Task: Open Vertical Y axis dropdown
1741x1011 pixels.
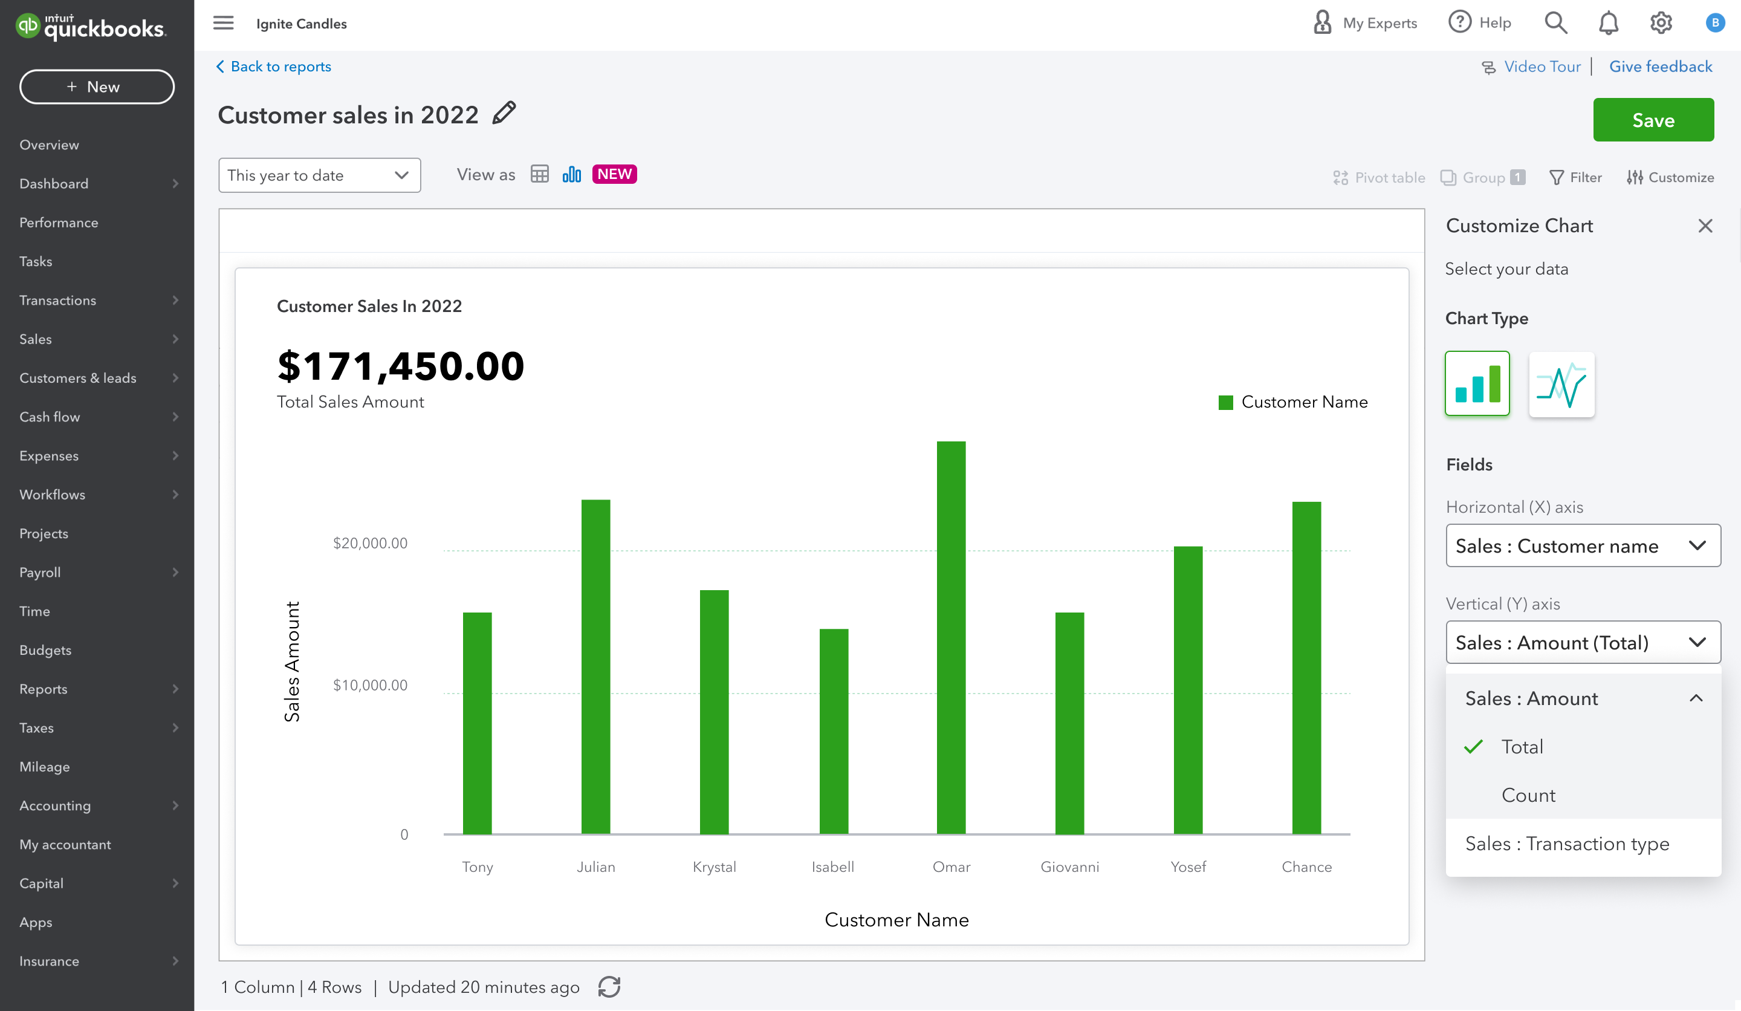Action: pos(1583,643)
